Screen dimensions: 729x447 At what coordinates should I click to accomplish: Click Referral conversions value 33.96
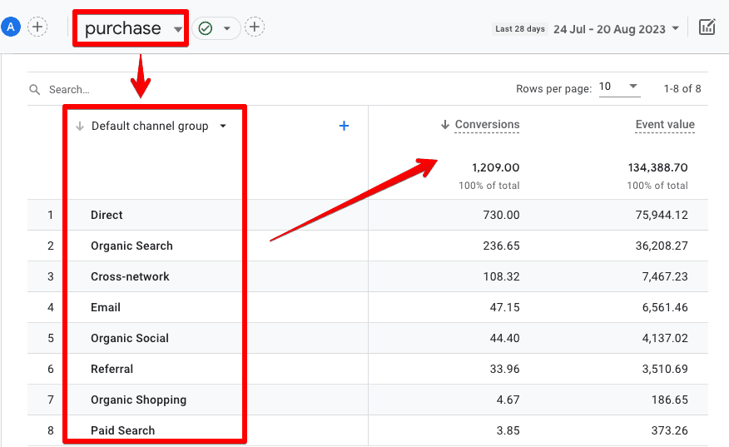tap(505, 369)
